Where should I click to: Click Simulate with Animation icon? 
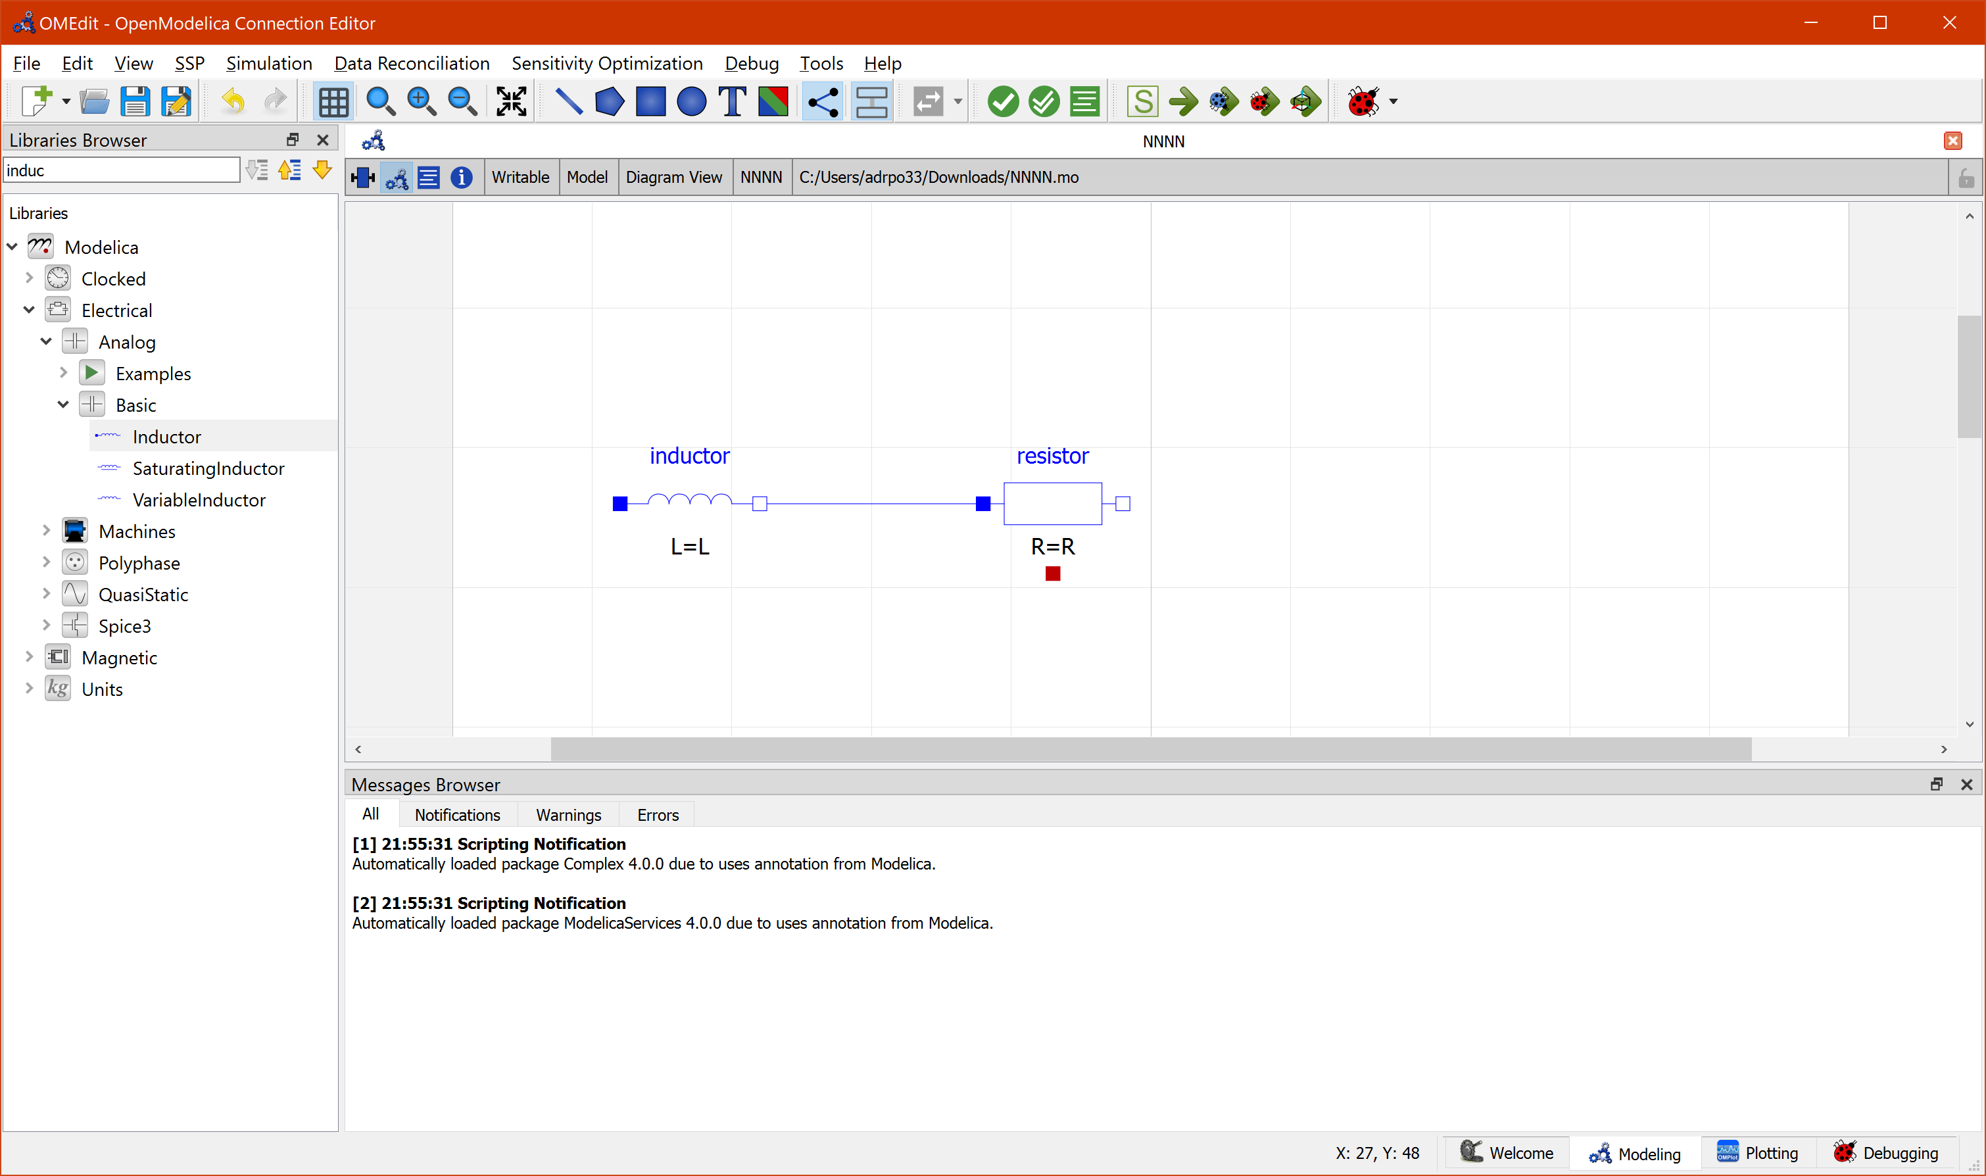(1305, 101)
